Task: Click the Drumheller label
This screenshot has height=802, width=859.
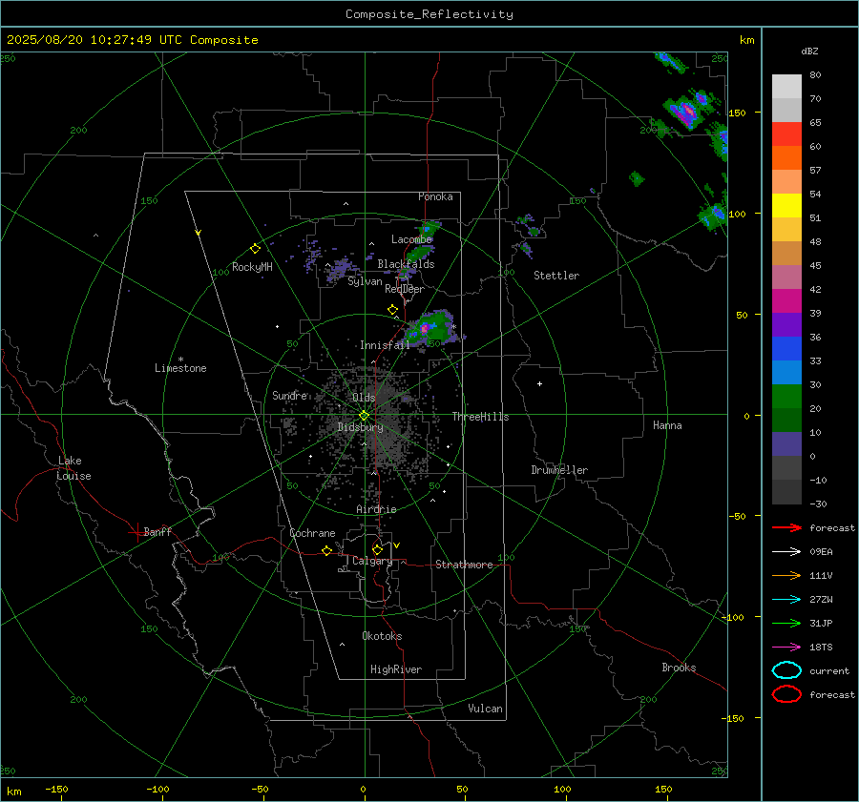Action: tap(559, 470)
